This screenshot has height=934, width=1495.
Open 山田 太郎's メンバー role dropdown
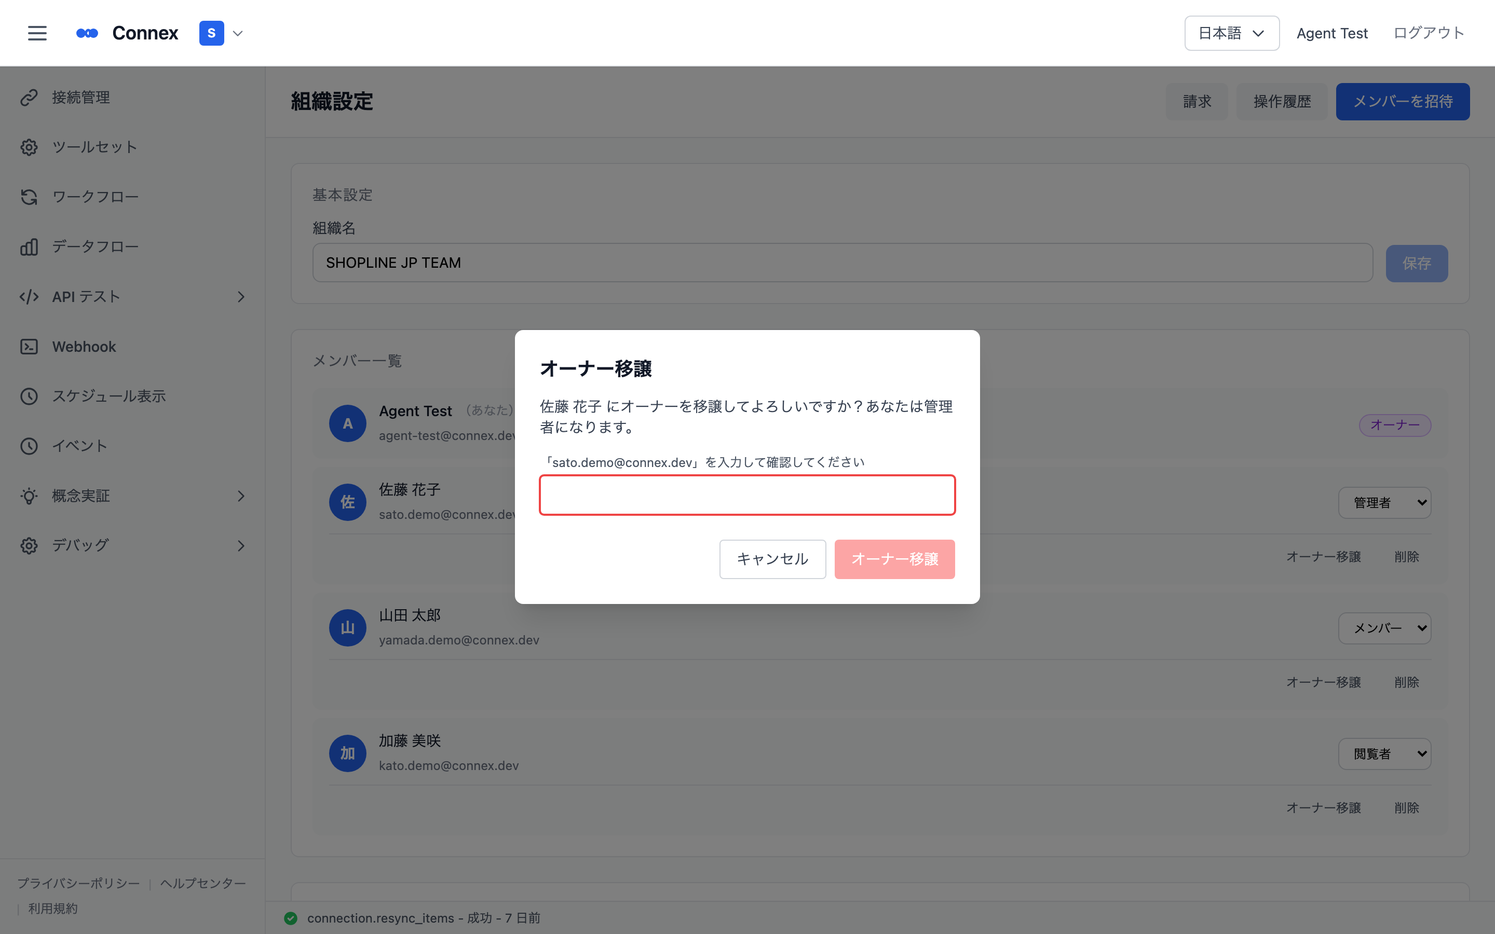point(1384,628)
